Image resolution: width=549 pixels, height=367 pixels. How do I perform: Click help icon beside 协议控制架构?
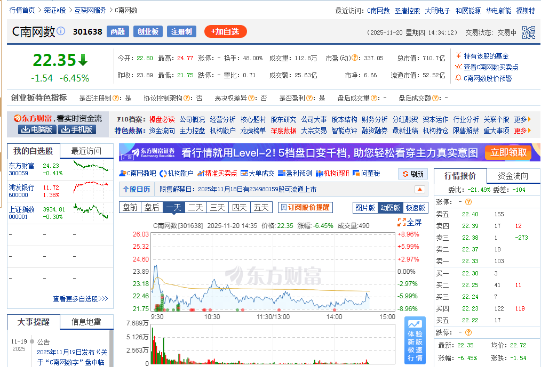click(x=187, y=98)
